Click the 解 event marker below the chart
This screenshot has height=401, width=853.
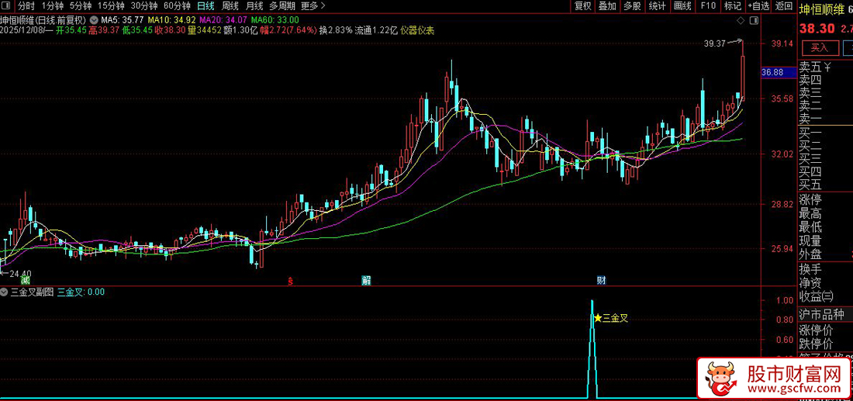click(x=366, y=279)
